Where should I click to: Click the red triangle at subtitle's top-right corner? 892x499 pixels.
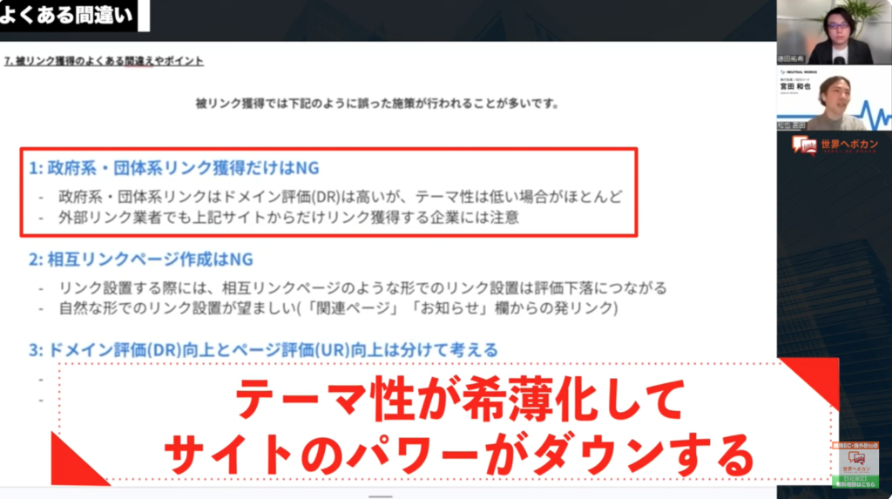coord(814,378)
